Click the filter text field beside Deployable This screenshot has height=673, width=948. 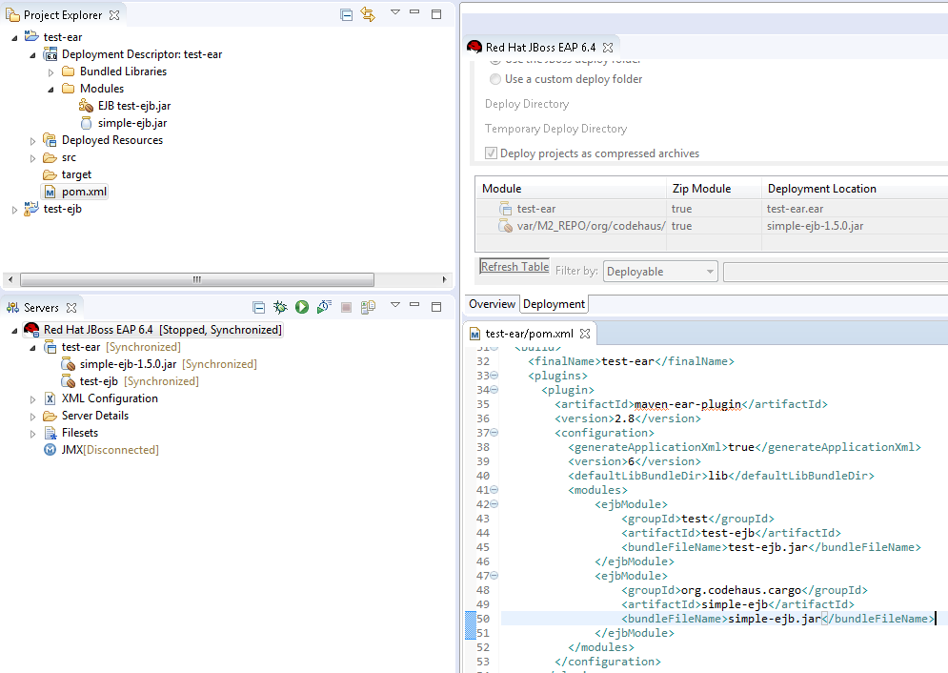point(834,272)
